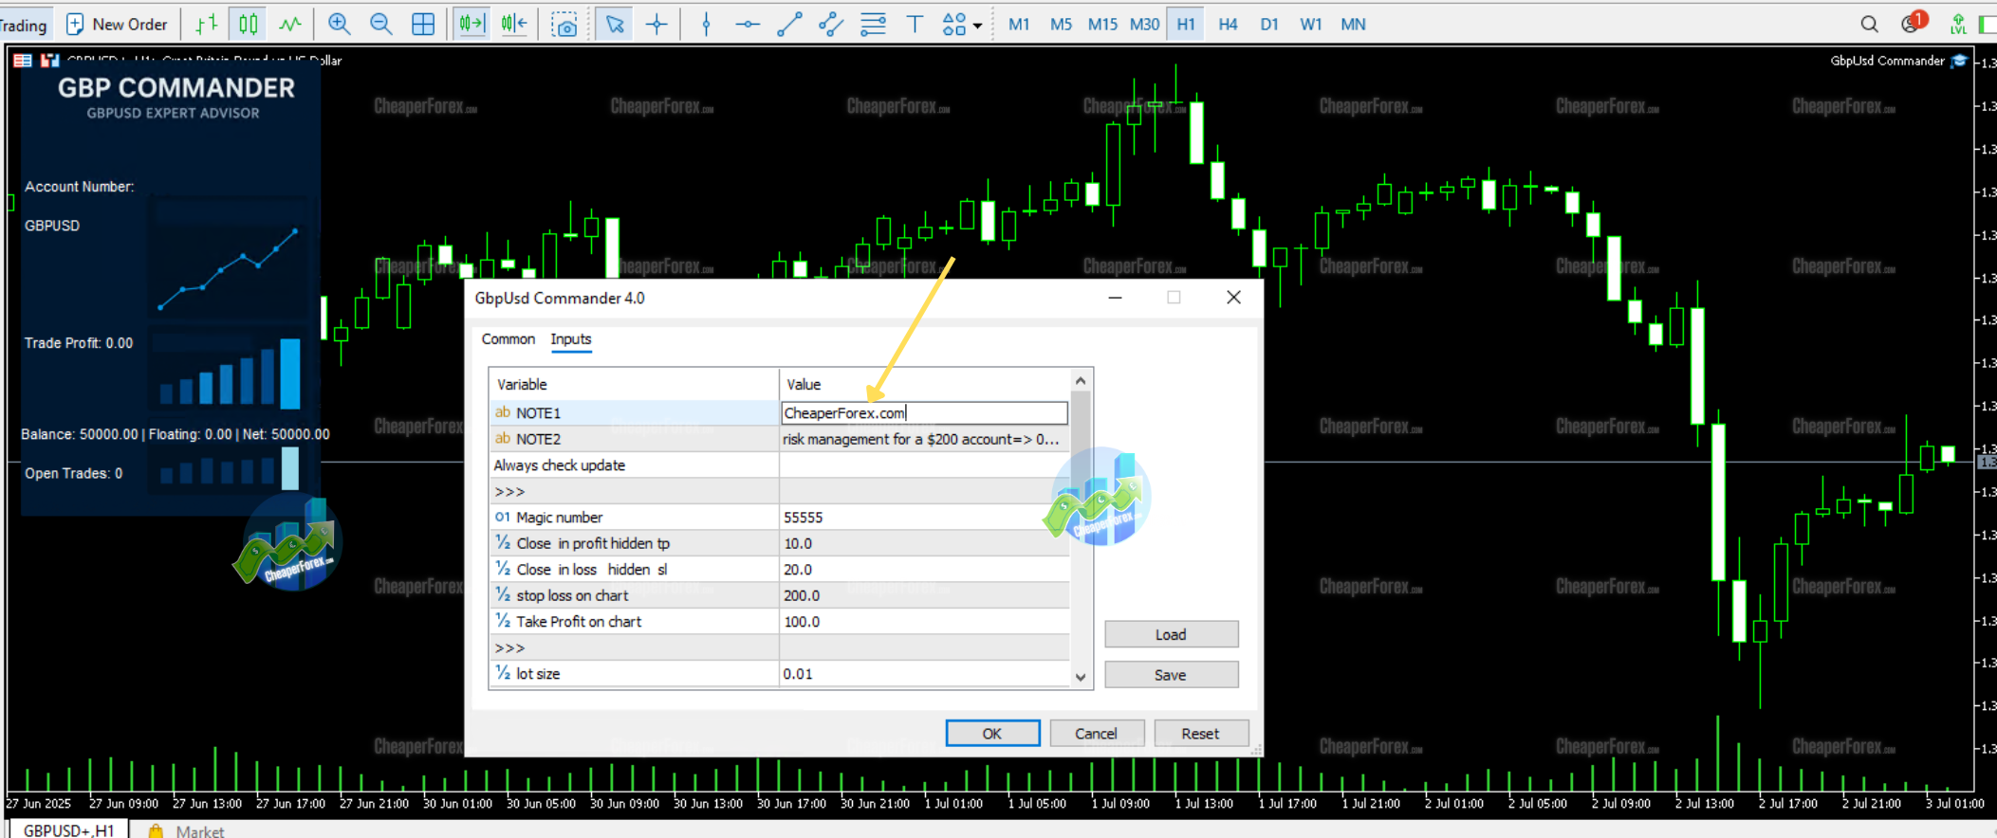Toggle chart shift from right edge
Image resolution: width=1997 pixels, height=838 pixels.
(x=514, y=24)
